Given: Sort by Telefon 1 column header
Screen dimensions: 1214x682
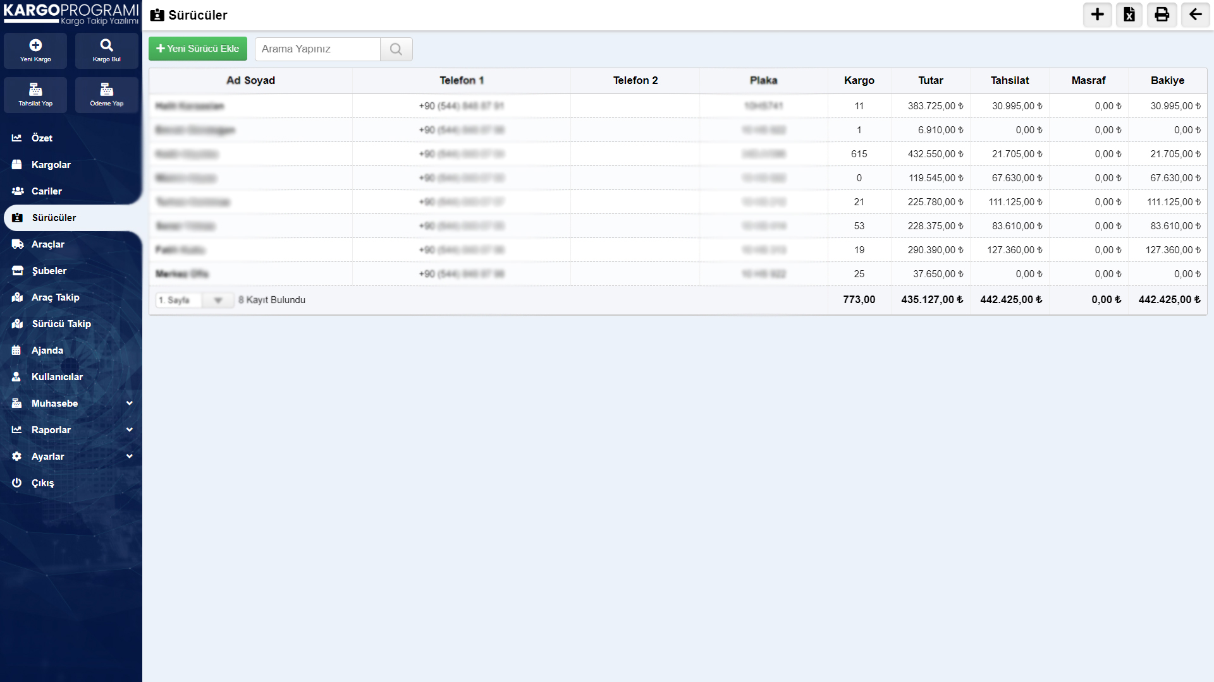Looking at the screenshot, I should pyautogui.click(x=462, y=80).
